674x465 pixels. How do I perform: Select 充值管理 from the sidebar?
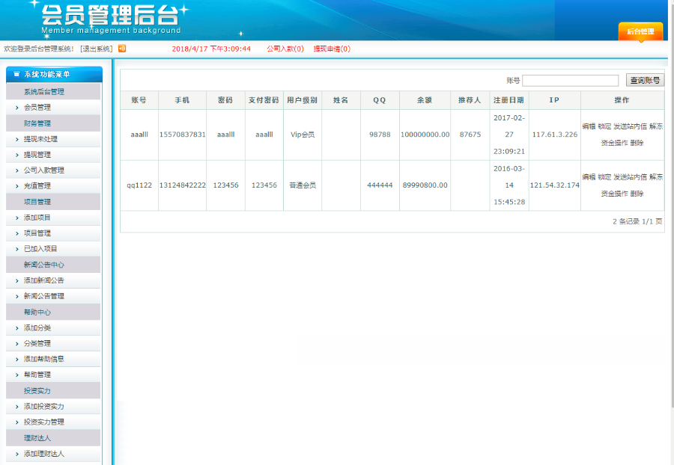click(x=37, y=186)
